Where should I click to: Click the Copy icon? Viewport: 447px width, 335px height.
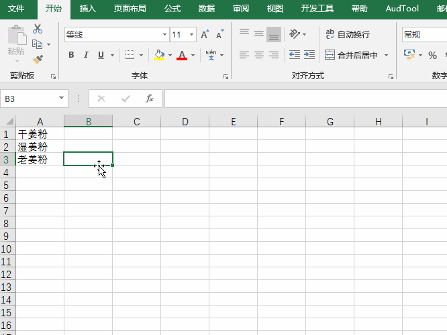click(38, 44)
